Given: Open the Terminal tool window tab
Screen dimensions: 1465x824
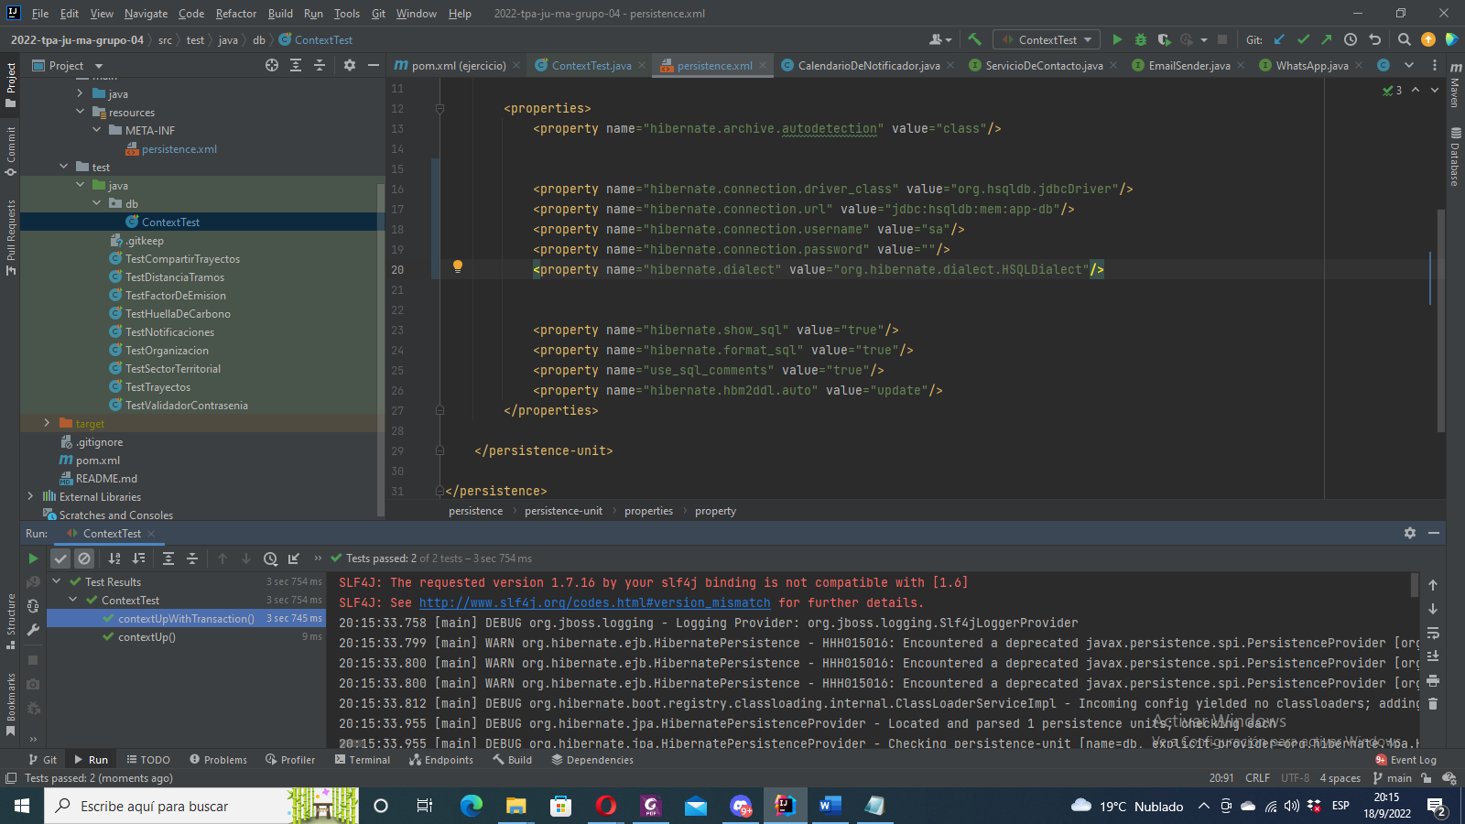Looking at the screenshot, I should [x=363, y=760].
